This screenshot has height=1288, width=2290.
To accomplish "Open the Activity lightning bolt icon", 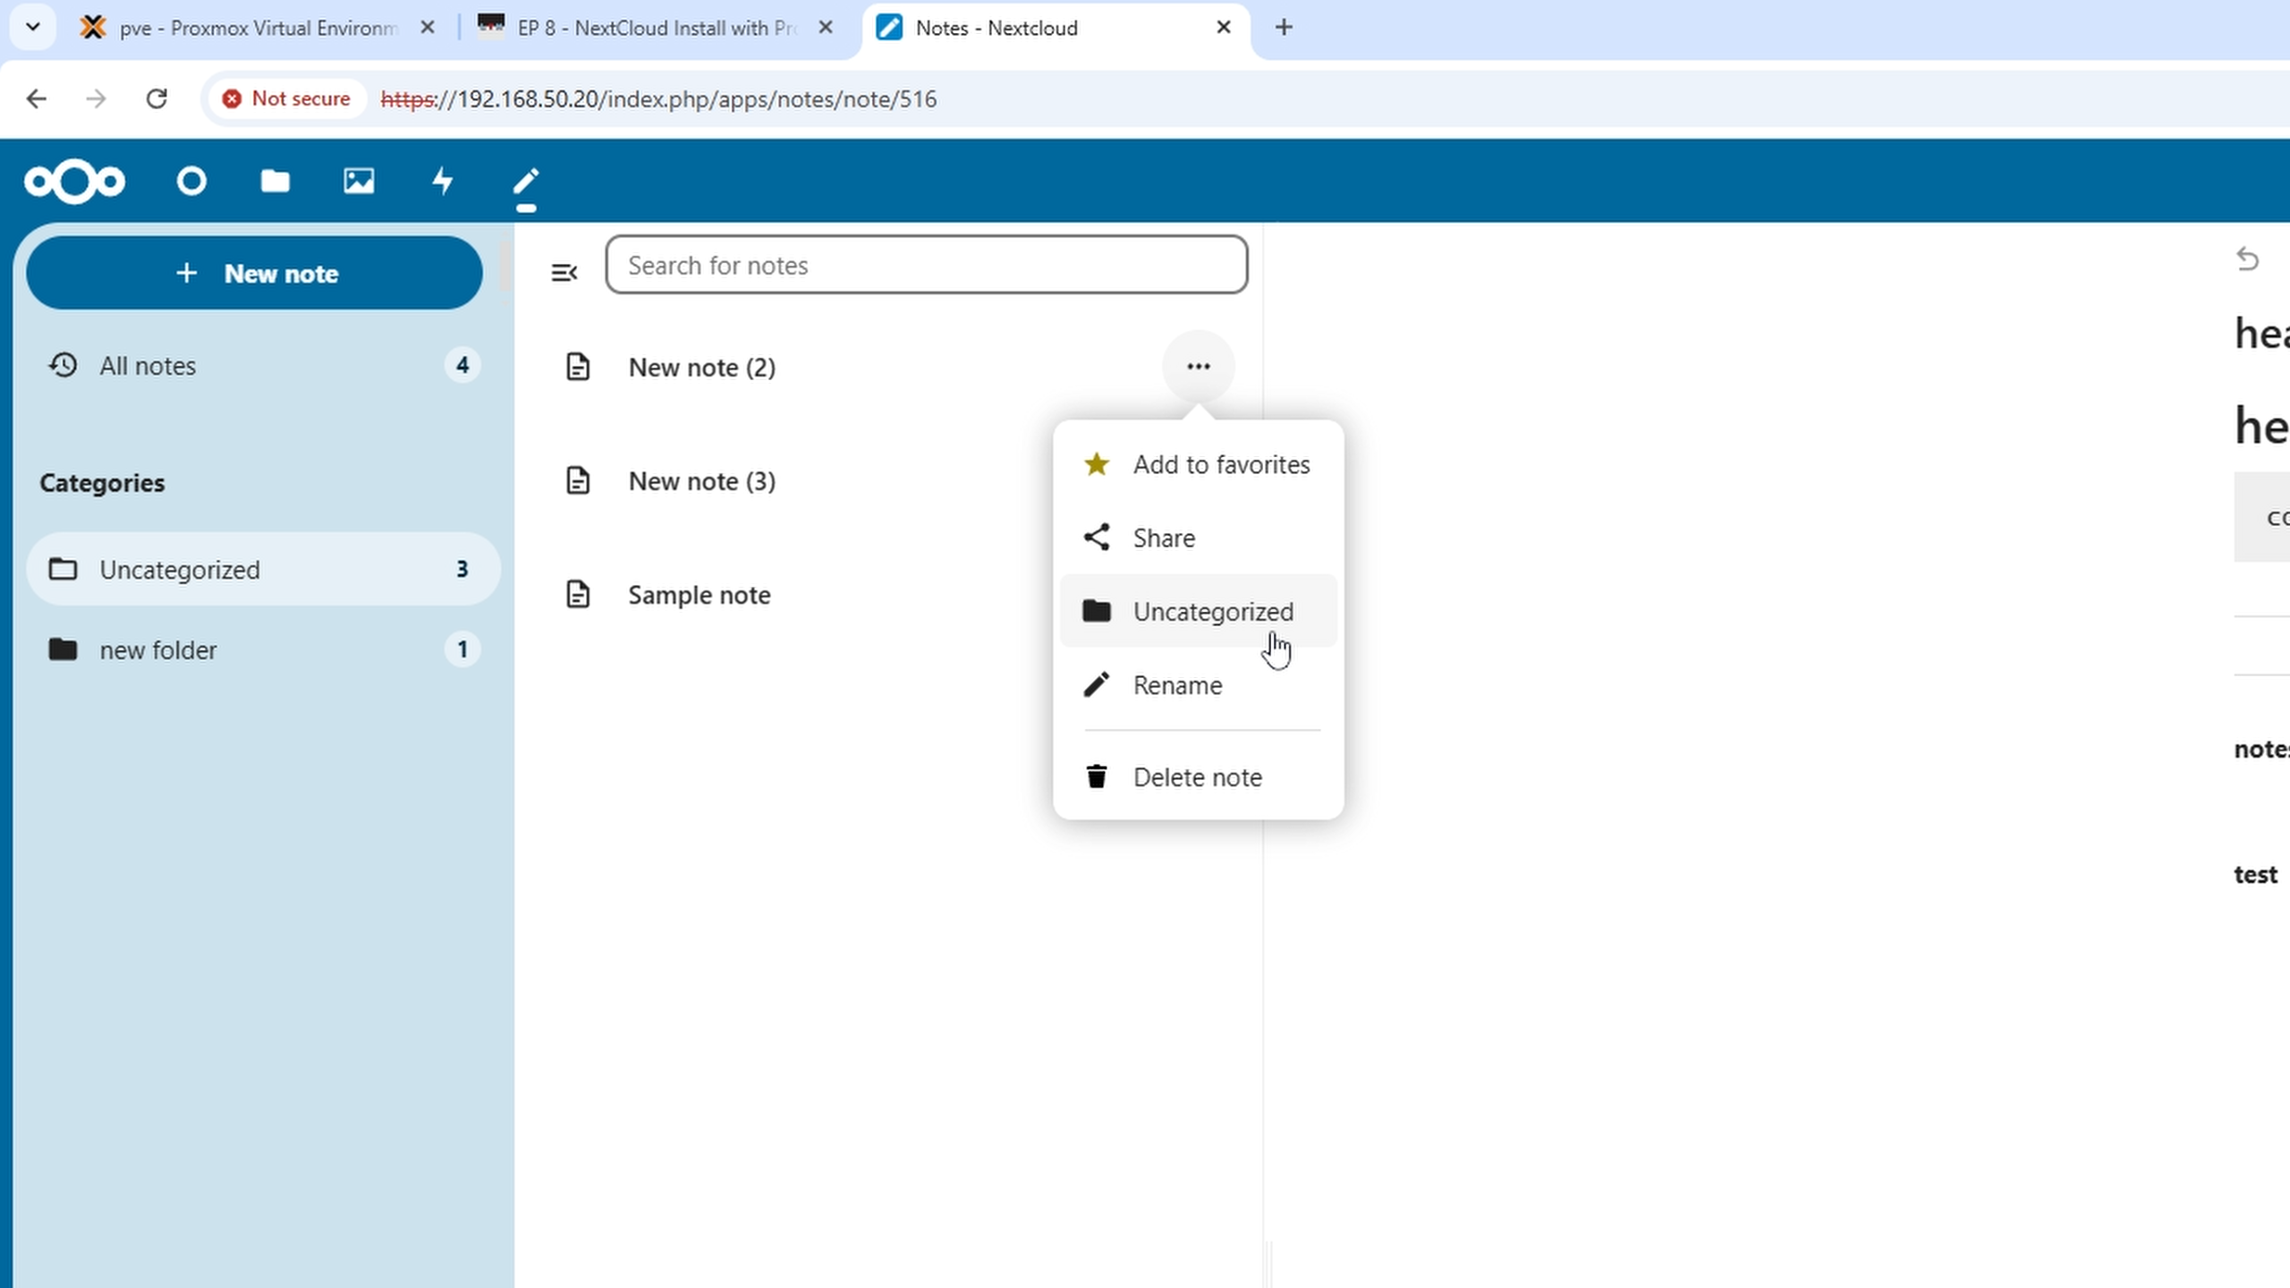I will [443, 182].
